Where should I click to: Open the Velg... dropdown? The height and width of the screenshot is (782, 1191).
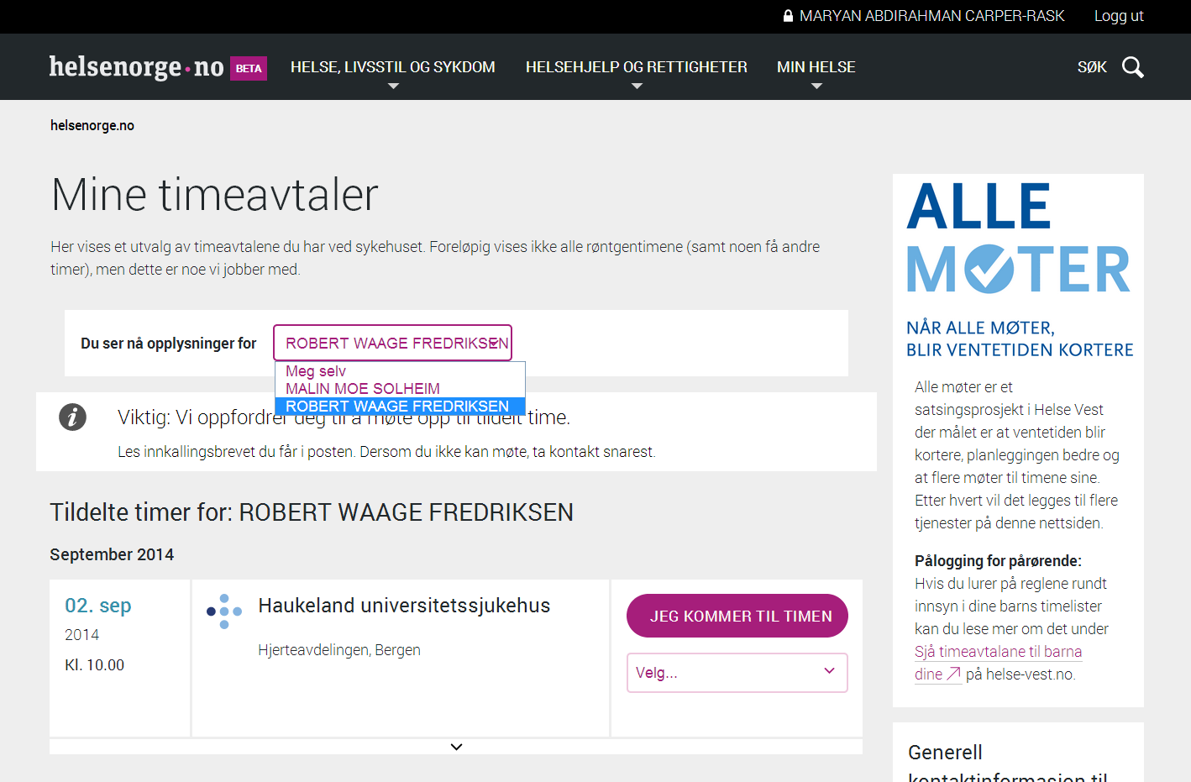737,673
